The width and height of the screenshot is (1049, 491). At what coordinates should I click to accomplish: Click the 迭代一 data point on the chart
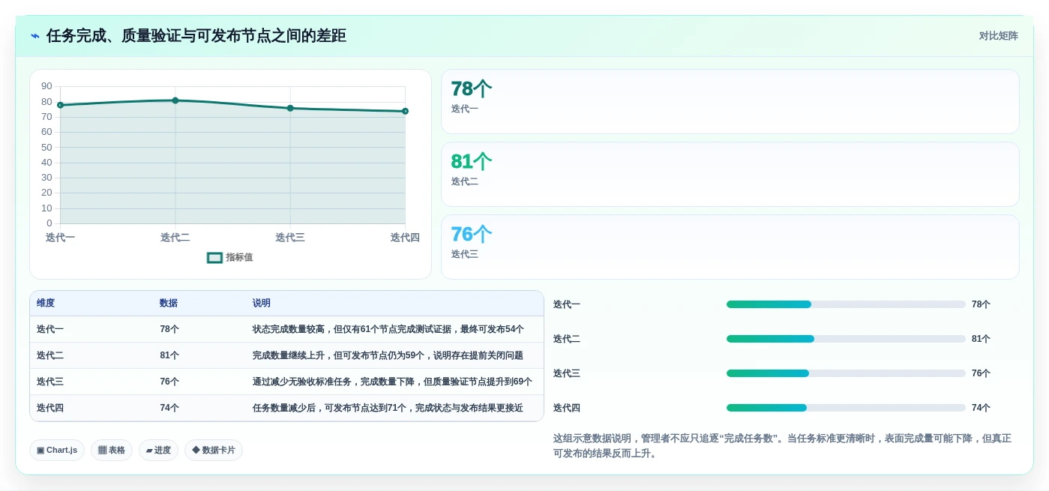pos(60,105)
